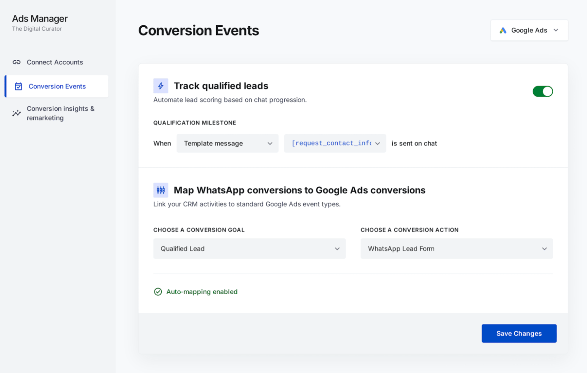Click the 'is sent on chat' text

(x=414, y=144)
